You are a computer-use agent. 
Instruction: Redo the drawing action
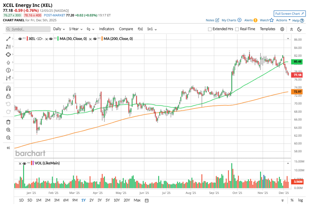coord(8,112)
